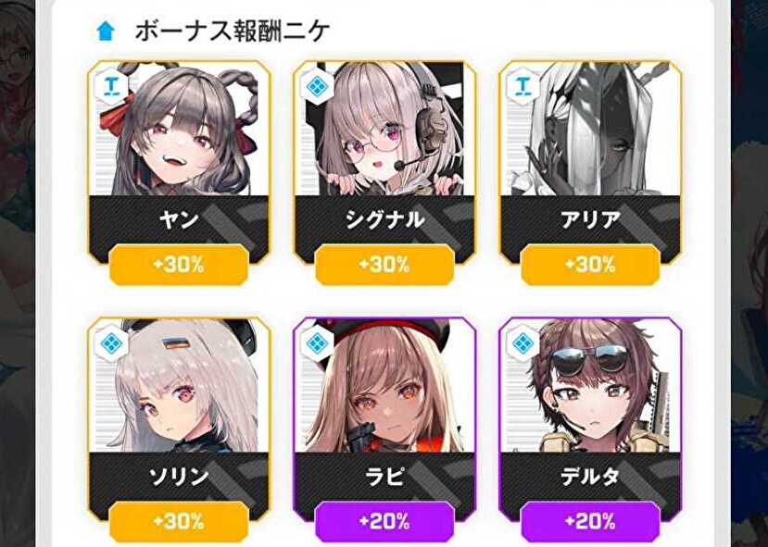Click the purple +20% badge under ラピ

pos(385,522)
